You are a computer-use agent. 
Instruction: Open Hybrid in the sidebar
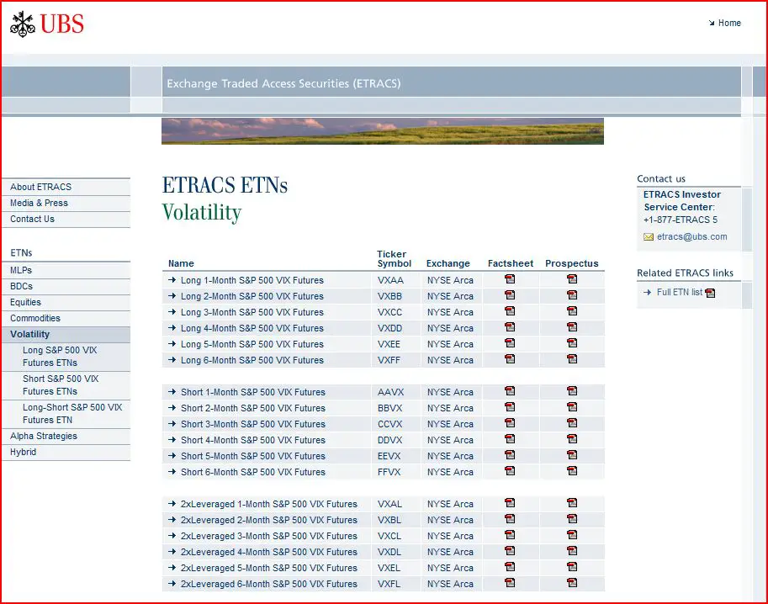coord(66,453)
